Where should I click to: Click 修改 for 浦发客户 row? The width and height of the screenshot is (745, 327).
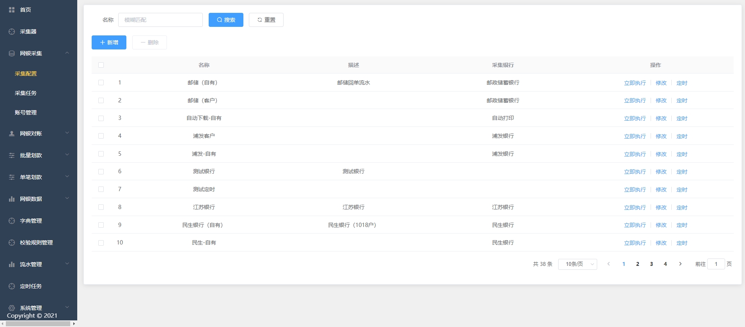point(661,136)
